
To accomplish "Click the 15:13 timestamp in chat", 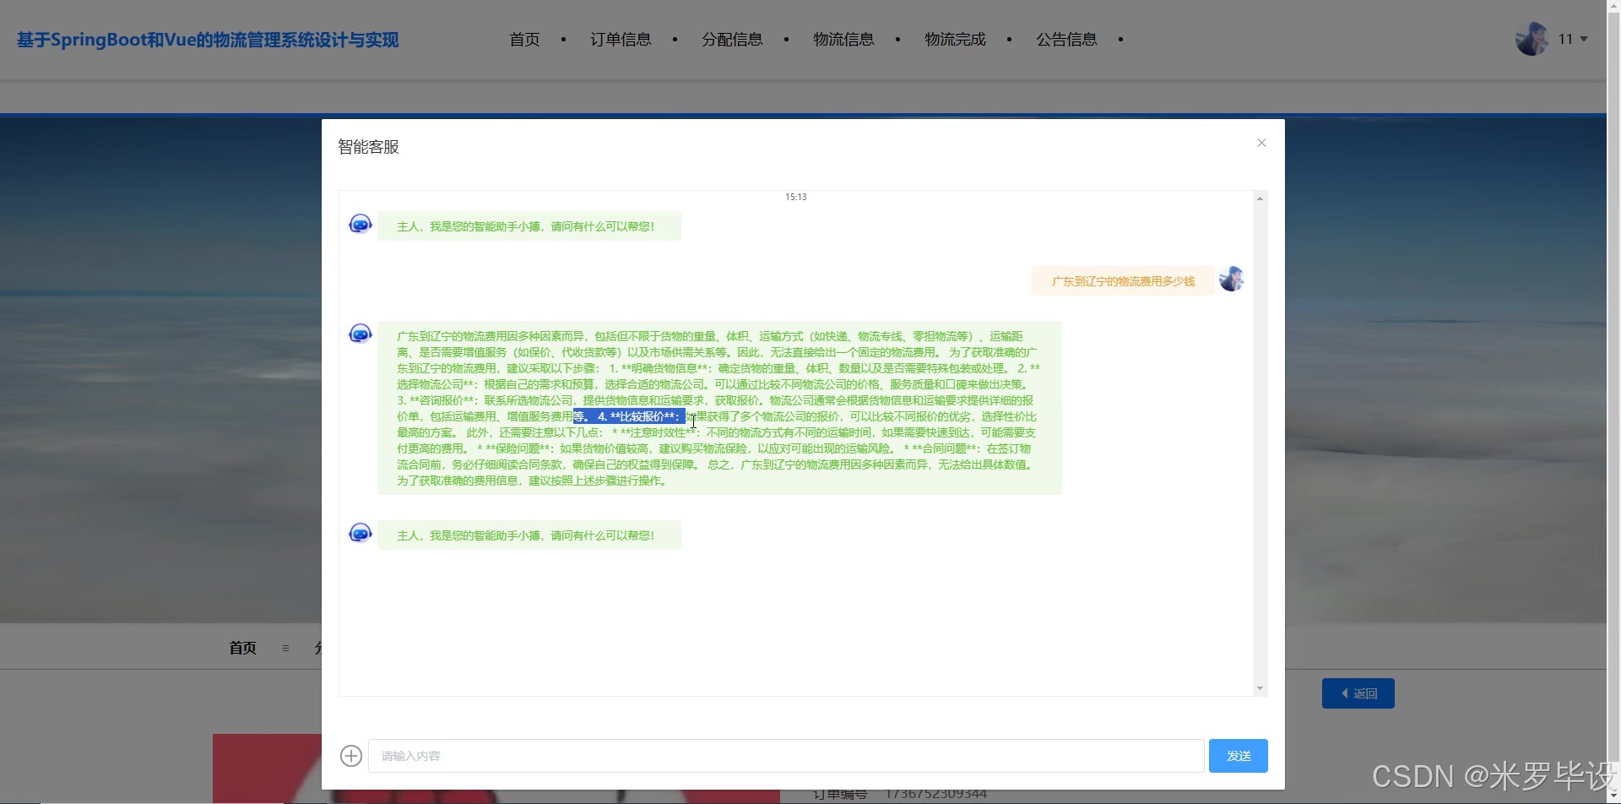I will 796,197.
